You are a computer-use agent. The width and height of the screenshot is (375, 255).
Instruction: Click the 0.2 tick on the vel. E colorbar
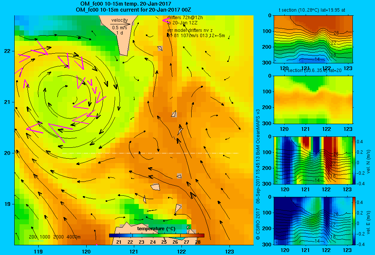tap(360, 213)
